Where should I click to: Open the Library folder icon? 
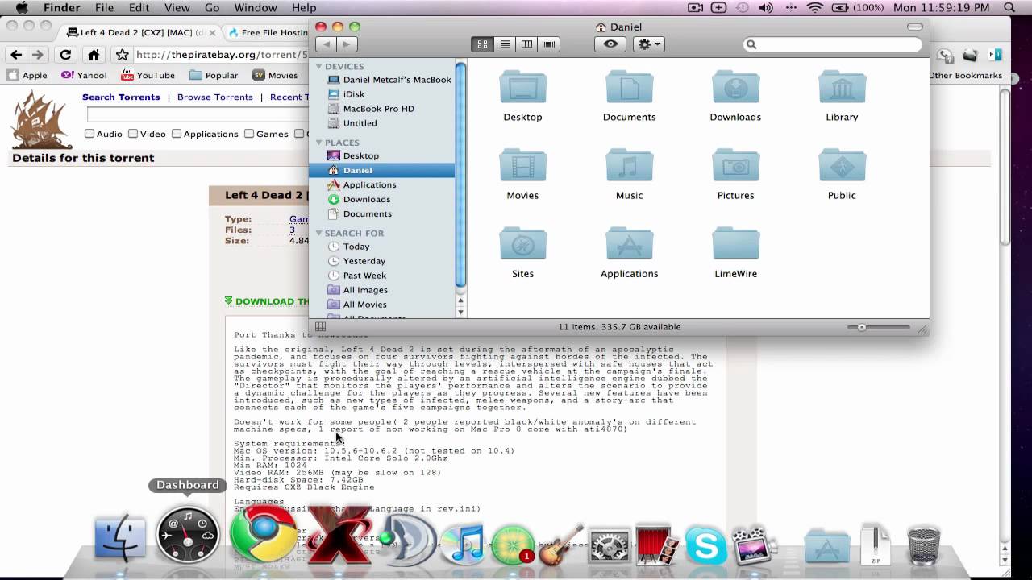pos(842,87)
